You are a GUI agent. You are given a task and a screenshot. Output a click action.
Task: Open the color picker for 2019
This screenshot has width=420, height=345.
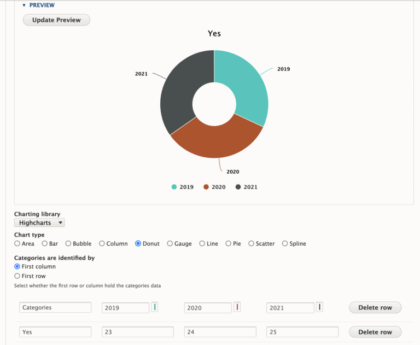pos(155,307)
